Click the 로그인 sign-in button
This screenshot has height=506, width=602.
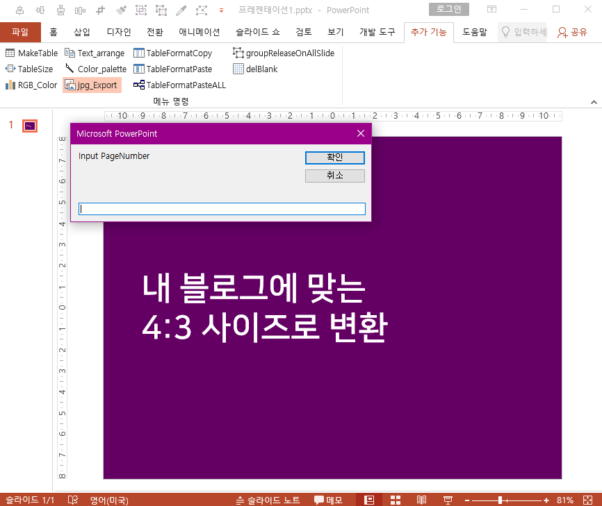[x=449, y=9]
